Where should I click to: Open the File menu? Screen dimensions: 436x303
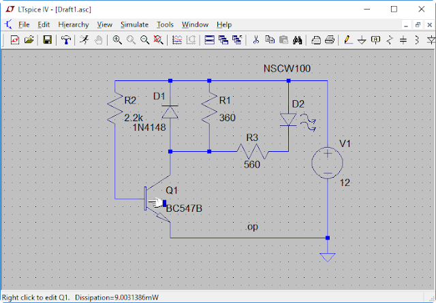[24, 25]
